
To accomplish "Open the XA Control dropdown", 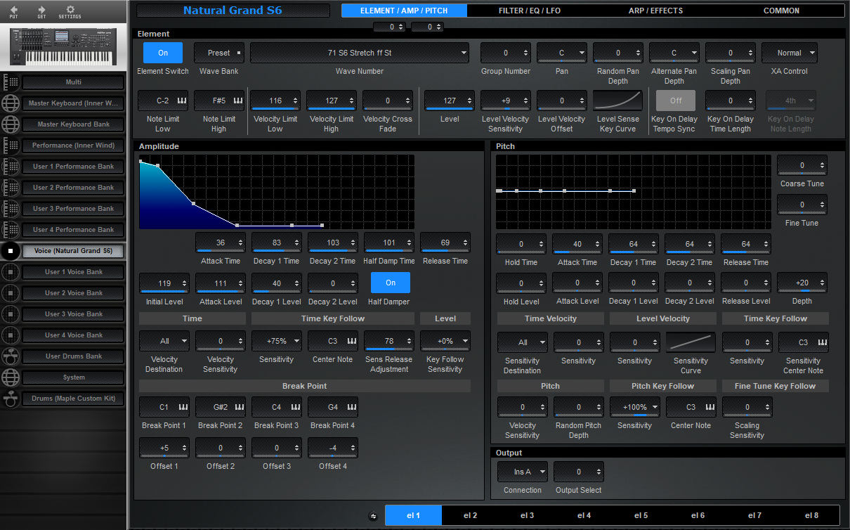I will coord(790,52).
